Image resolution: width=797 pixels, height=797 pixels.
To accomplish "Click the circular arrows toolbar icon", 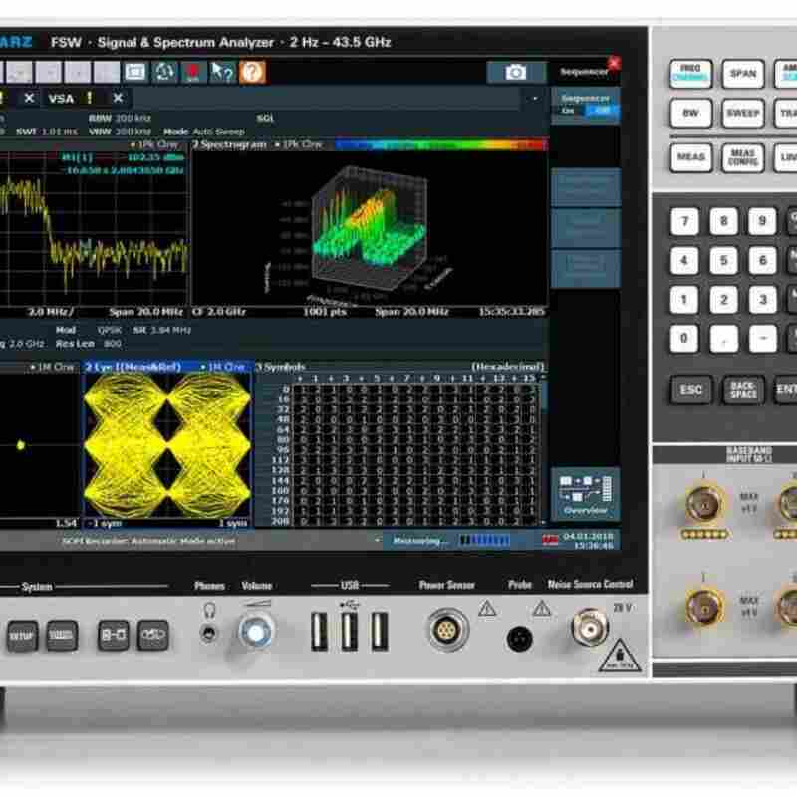I will (164, 72).
